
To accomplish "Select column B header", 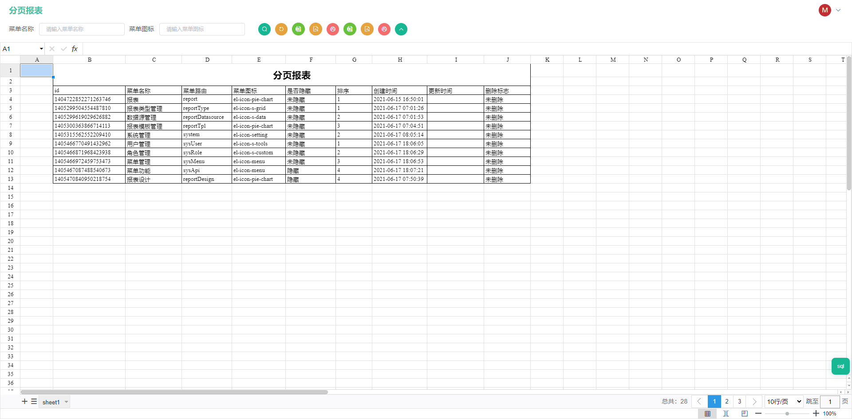I will point(89,59).
